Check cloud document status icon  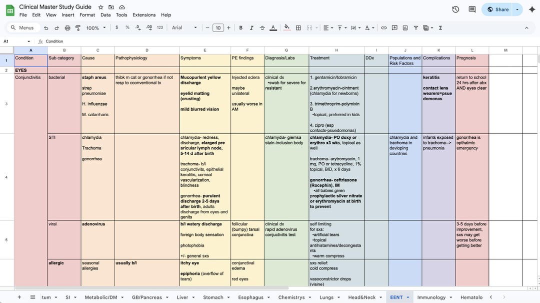point(122,7)
